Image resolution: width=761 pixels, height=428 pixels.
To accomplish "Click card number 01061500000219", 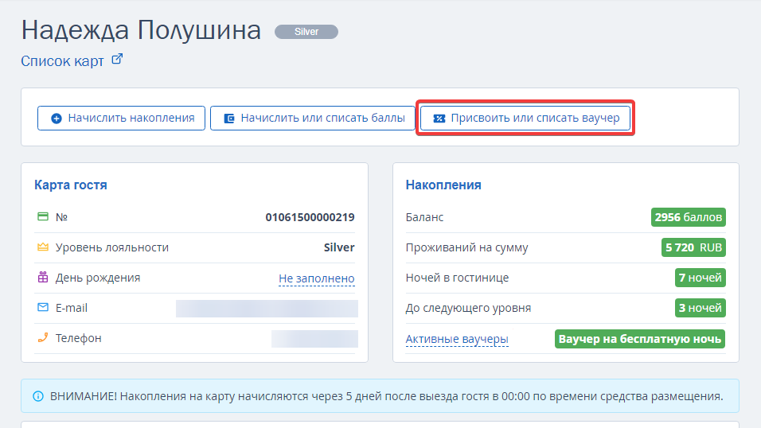I will coord(310,217).
